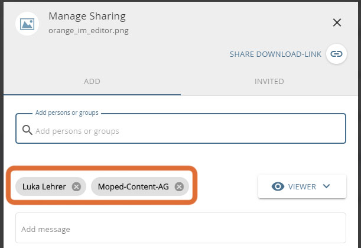Click the floating Add persons or groups label

tap(67, 112)
